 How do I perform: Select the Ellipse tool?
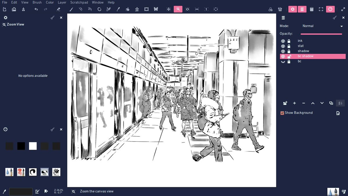pyautogui.click(x=99, y=9)
